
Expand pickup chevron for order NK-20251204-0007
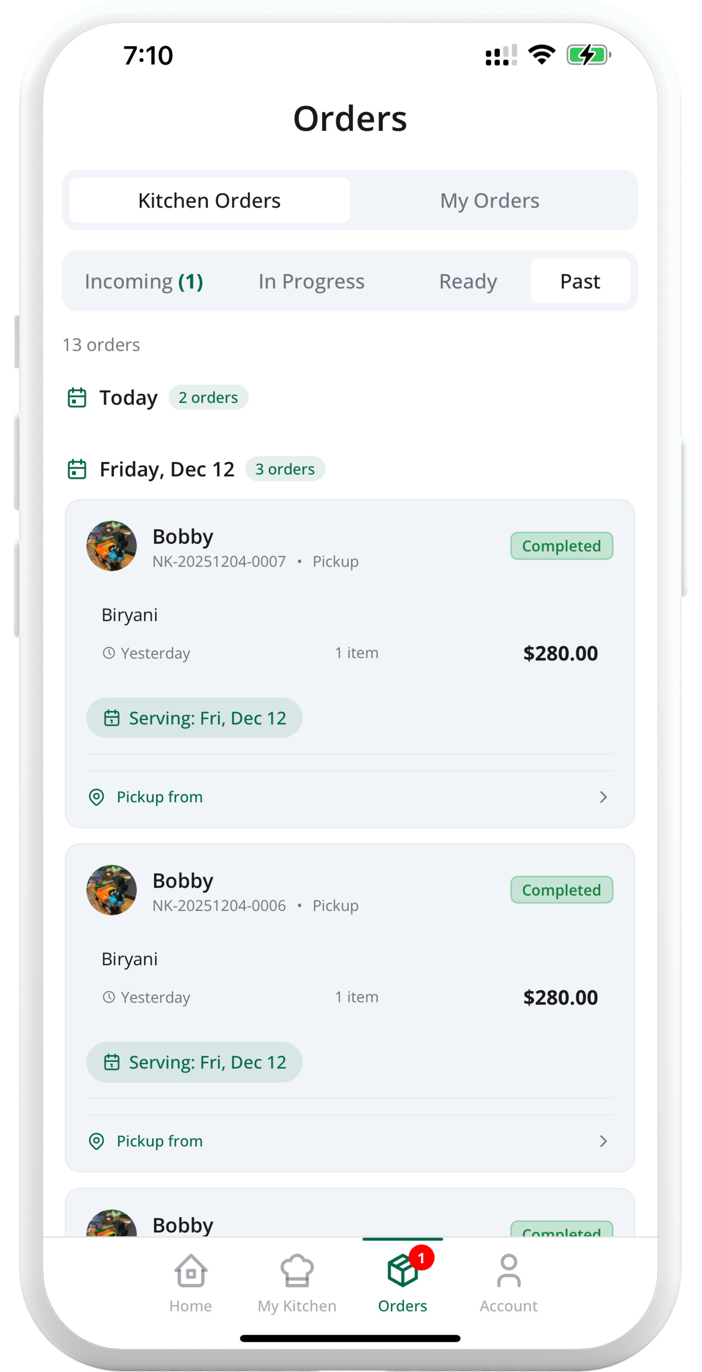coord(603,797)
